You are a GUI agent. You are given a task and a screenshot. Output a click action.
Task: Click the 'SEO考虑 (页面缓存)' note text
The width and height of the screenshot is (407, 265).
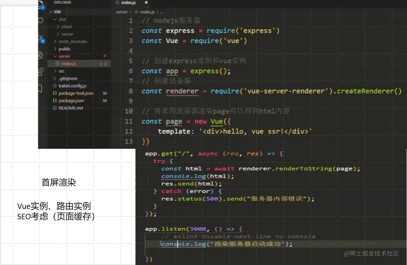click(x=56, y=216)
